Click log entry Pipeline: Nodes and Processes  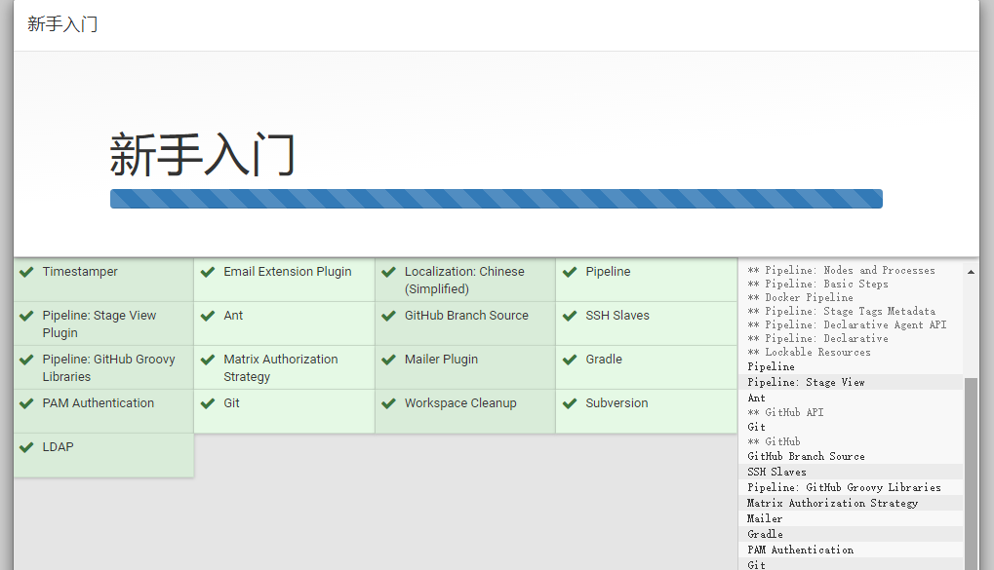(841, 271)
